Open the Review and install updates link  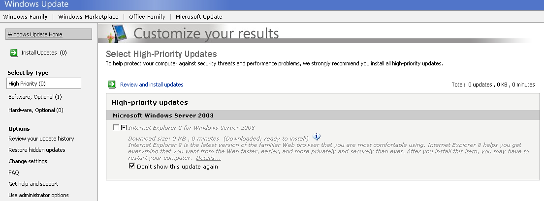tap(152, 85)
